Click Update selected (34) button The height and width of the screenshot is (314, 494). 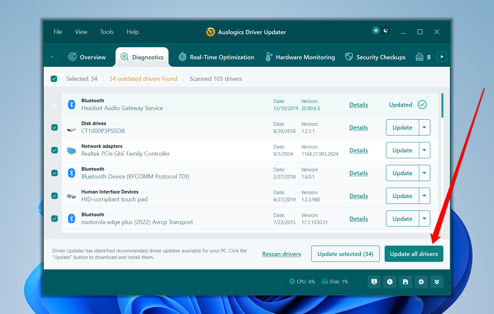point(345,254)
